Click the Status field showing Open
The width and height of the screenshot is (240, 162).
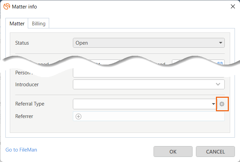(x=142, y=43)
